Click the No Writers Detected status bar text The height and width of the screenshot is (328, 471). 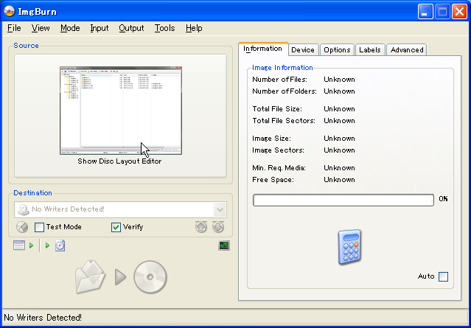[43, 318]
